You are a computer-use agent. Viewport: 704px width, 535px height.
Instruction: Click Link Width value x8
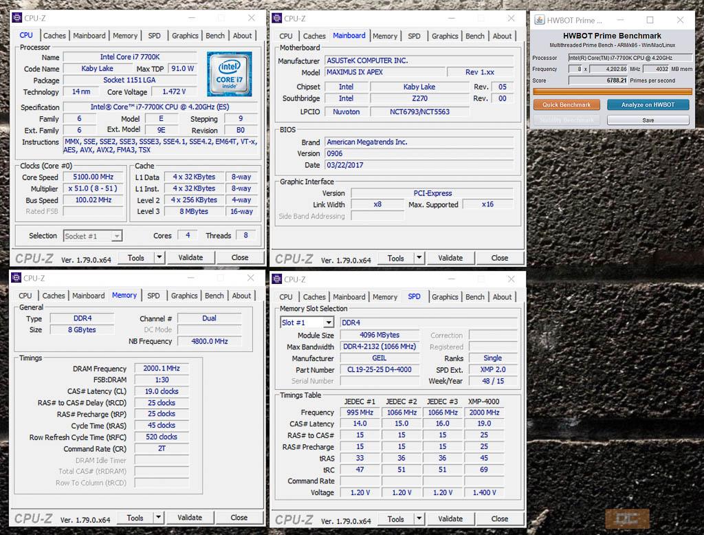point(377,204)
